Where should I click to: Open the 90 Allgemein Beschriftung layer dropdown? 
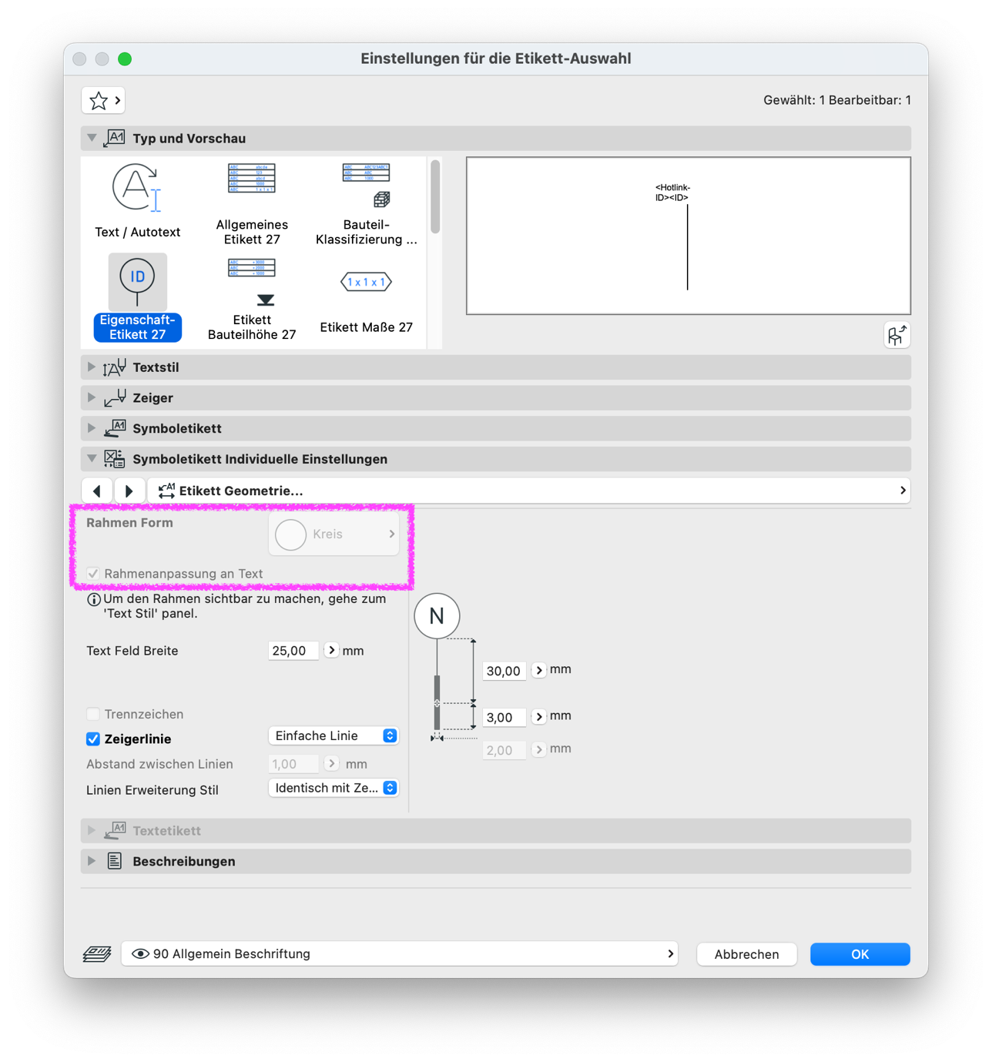[400, 953]
